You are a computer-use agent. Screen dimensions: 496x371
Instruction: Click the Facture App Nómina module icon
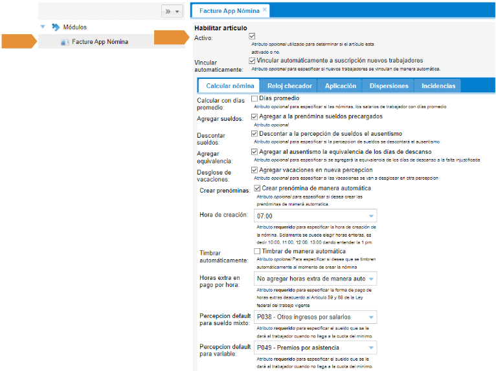click(64, 42)
